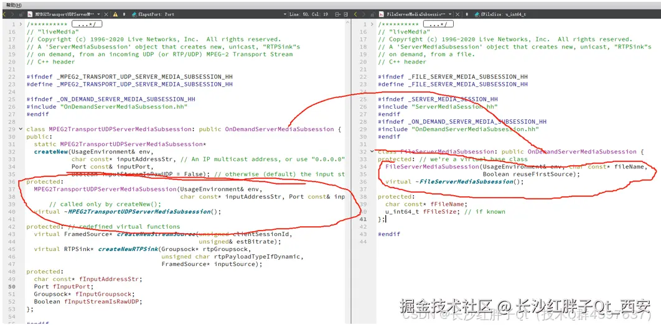Toggle the read-only lock icon in left editor
The height and width of the screenshot is (325, 661).
[21, 15]
